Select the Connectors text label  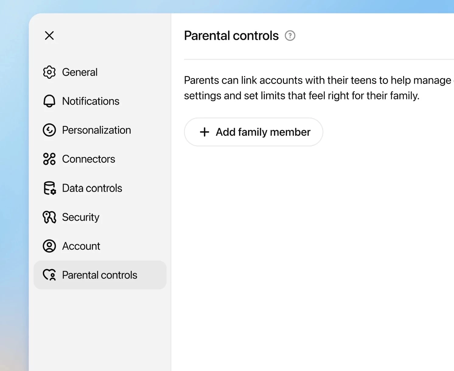(89, 159)
